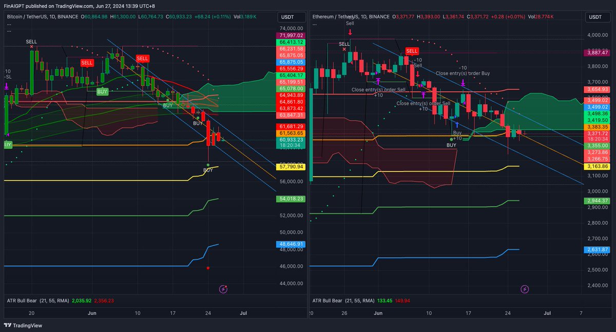
Task: Click ATR value 2,356.23 on Bitcoin chart
Action: click(104, 301)
